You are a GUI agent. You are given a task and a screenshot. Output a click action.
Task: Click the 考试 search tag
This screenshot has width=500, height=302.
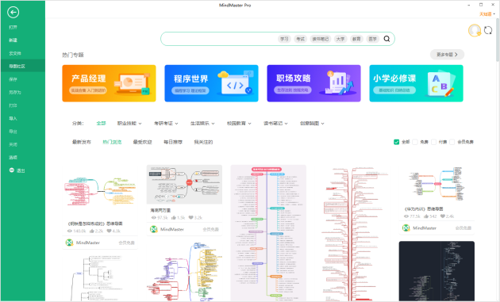tap(300, 39)
